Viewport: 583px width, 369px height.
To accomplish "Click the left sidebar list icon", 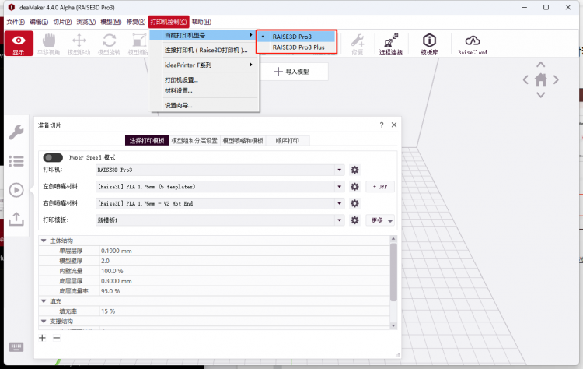I will (16, 161).
